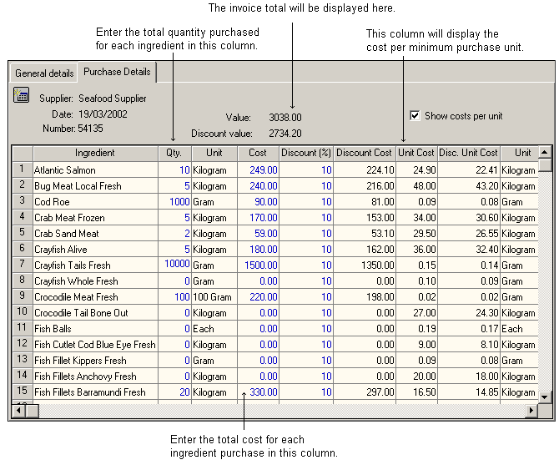
Task: Click the 100 Gram unit cell
Action: (214, 297)
